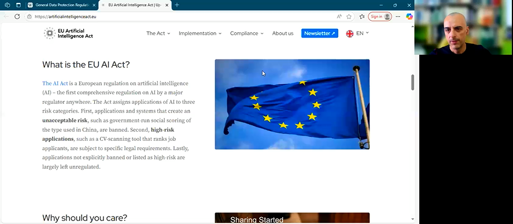
Task: Click the EU flag image
Action: tap(292, 104)
